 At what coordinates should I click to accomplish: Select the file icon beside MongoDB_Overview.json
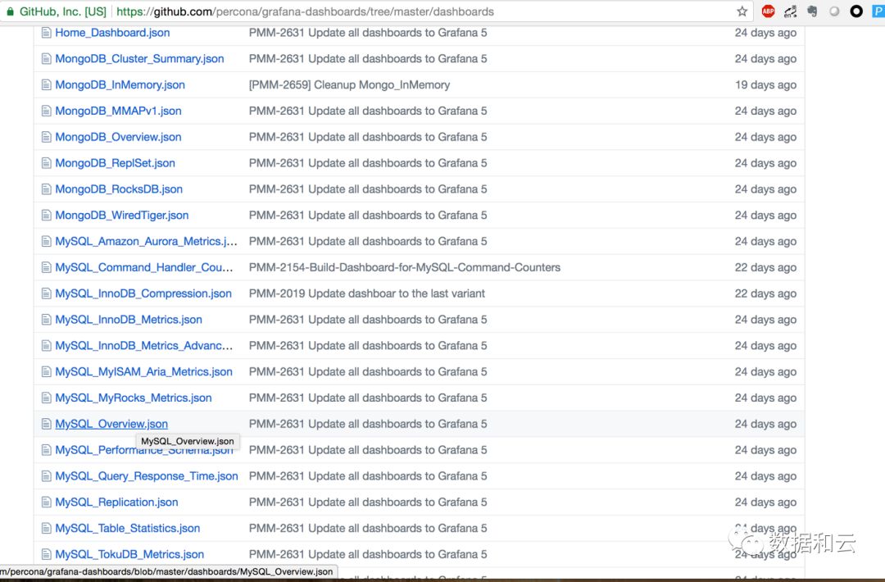click(x=46, y=137)
